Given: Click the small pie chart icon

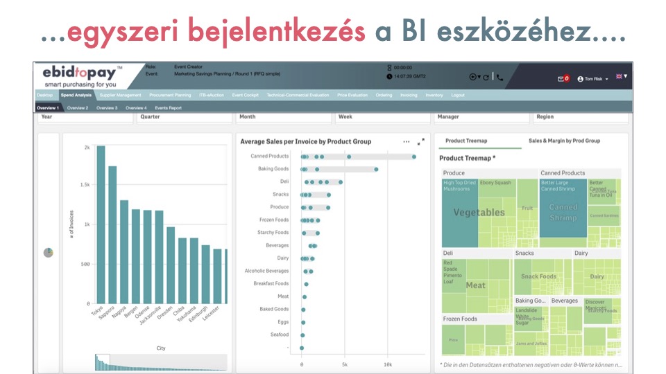Looking at the screenshot, I should [x=48, y=253].
